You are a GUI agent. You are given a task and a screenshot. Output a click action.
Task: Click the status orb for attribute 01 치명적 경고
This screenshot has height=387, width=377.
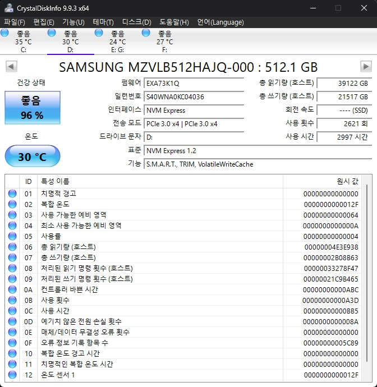click(x=12, y=193)
